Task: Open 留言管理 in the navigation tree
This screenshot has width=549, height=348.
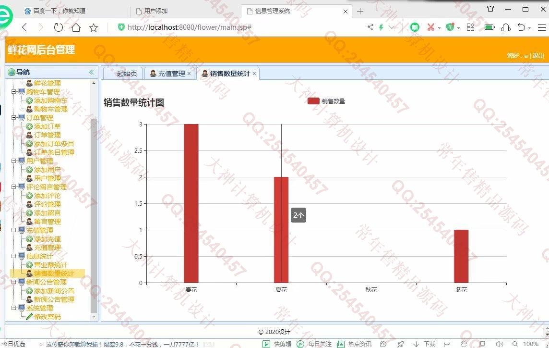Action: (47, 222)
